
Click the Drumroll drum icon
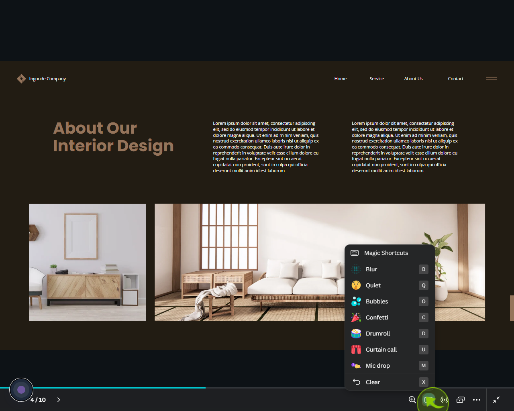(x=356, y=334)
